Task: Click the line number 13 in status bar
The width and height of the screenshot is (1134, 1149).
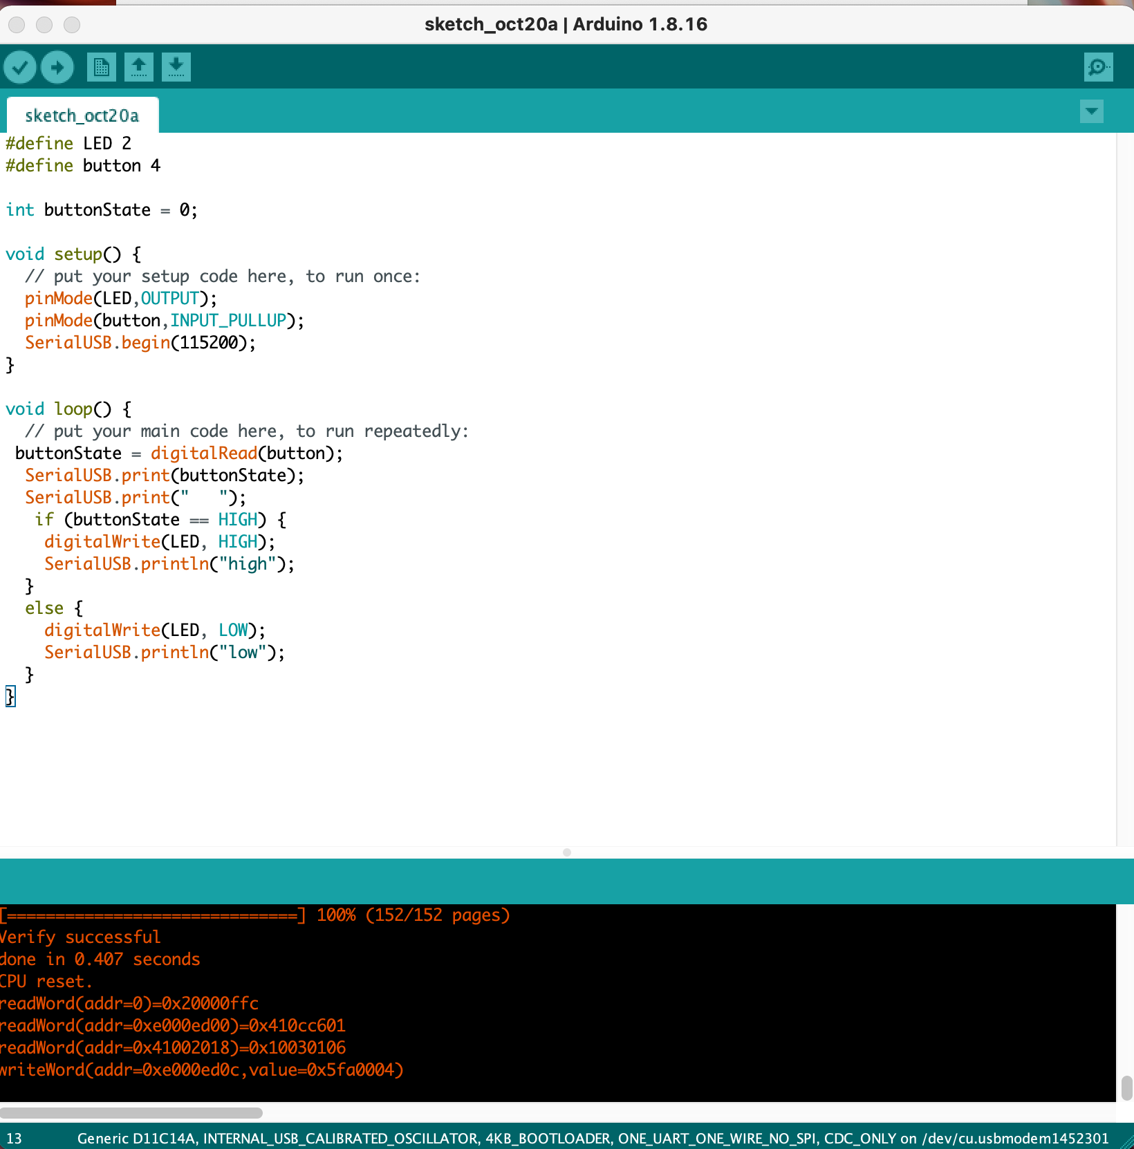Action: [x=14, y=1139]
